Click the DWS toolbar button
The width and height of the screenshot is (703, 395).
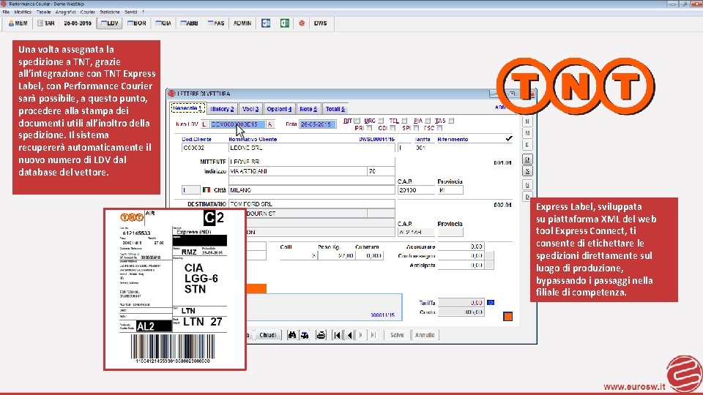click(x=320, y=23)
